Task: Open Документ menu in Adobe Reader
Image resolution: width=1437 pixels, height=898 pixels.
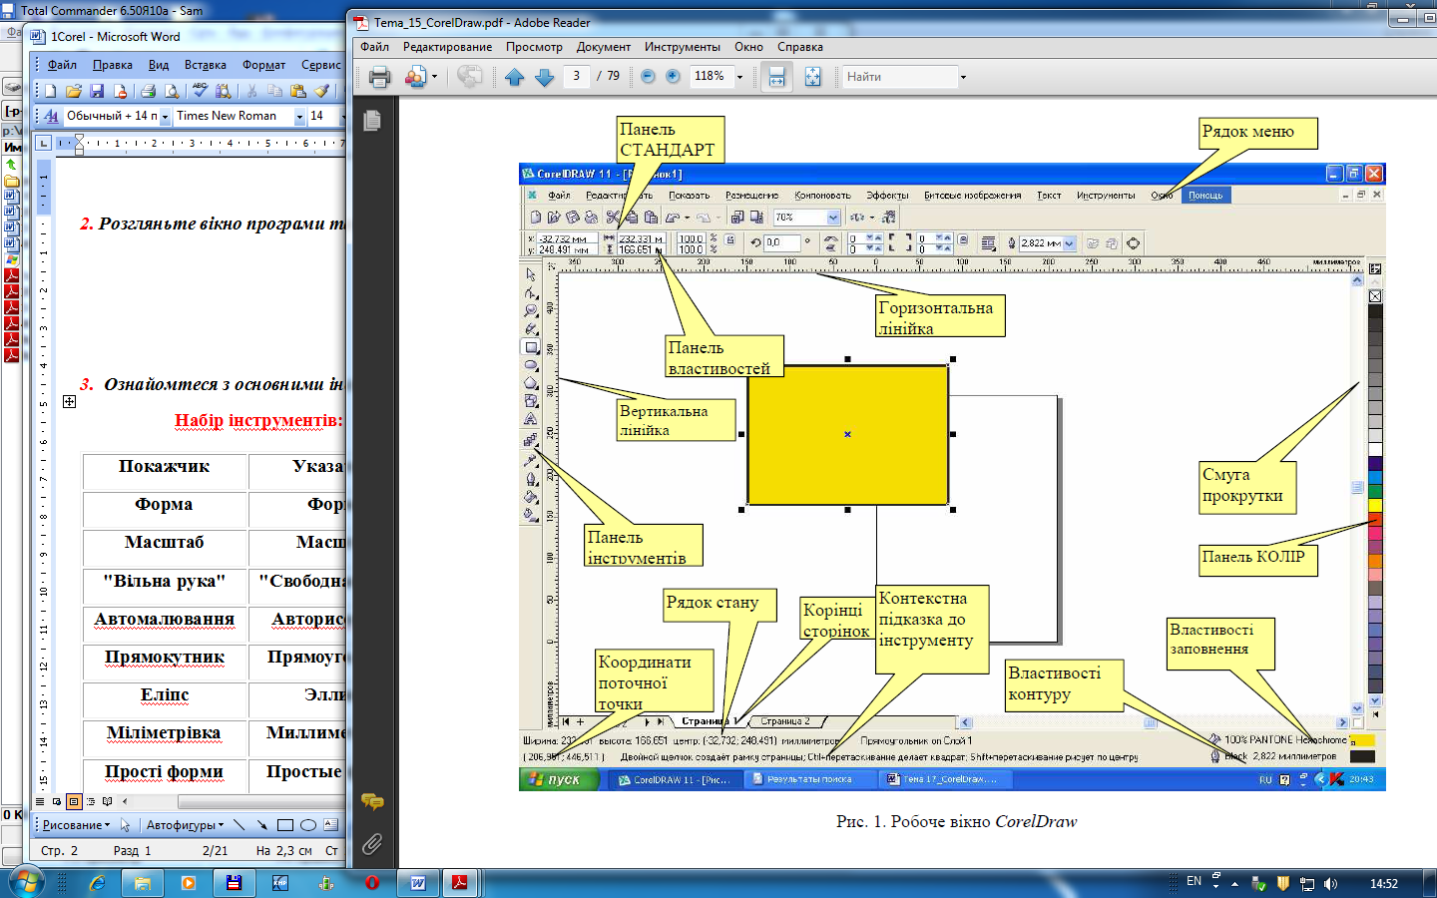Action: point(603,47)
